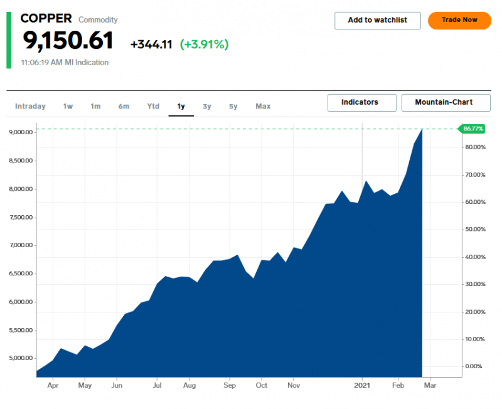Click the 20.00% right-axis label
502x409 pixels.
coord(475,312)
